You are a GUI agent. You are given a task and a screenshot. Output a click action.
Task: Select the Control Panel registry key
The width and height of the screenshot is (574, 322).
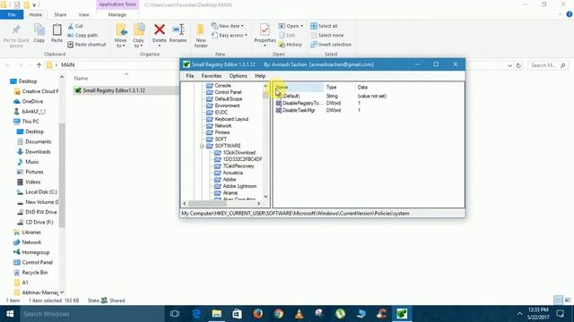[228, 92]
